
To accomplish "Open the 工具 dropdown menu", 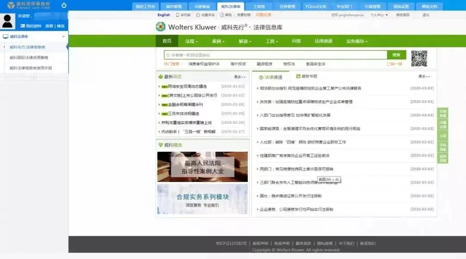I will 272,41.
